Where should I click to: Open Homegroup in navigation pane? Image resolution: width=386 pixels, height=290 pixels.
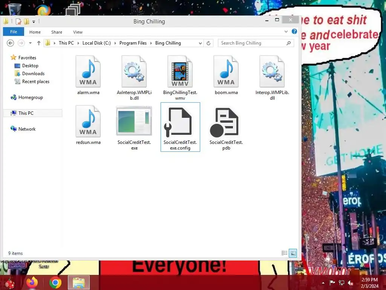(31, 97)
